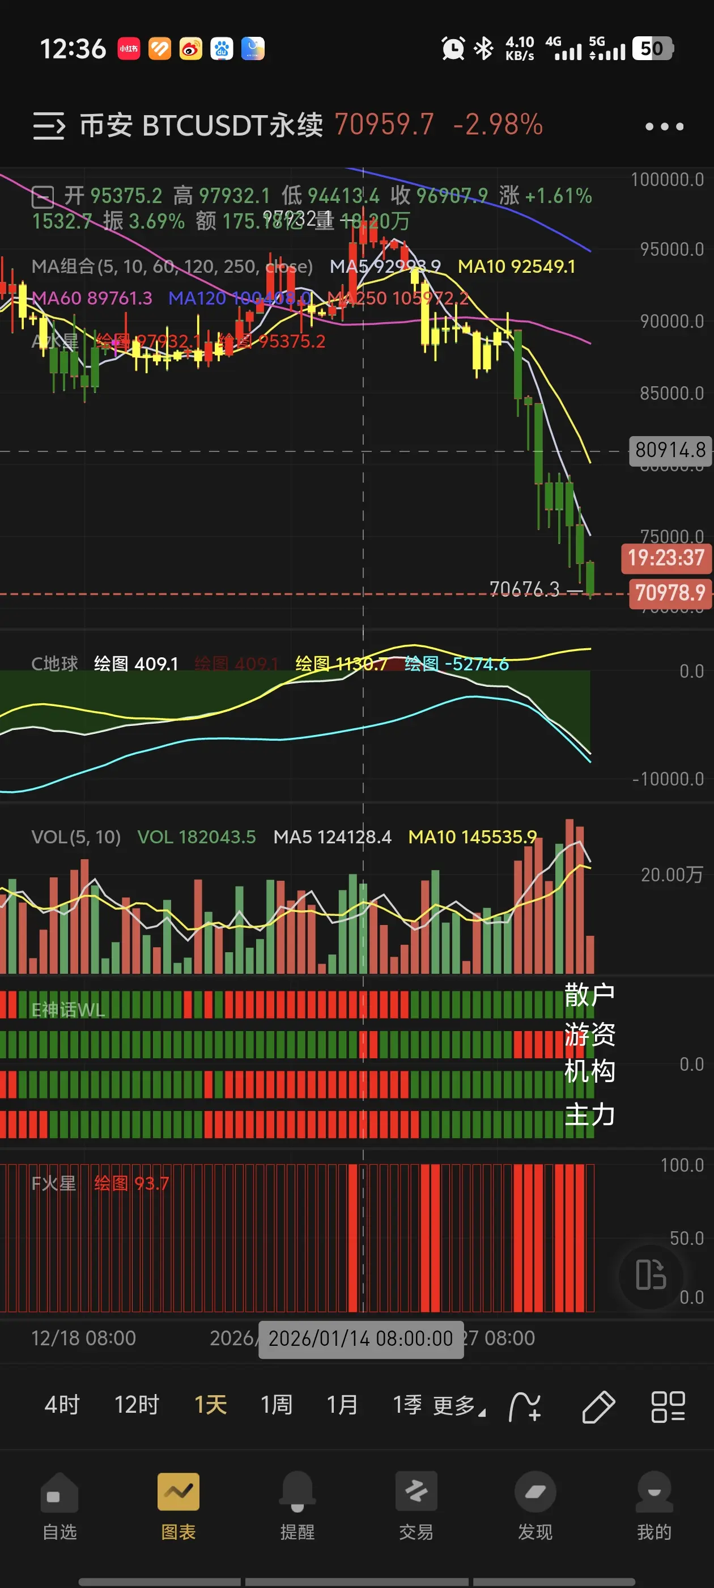Open the three-dot more options menu

point(664,126)
